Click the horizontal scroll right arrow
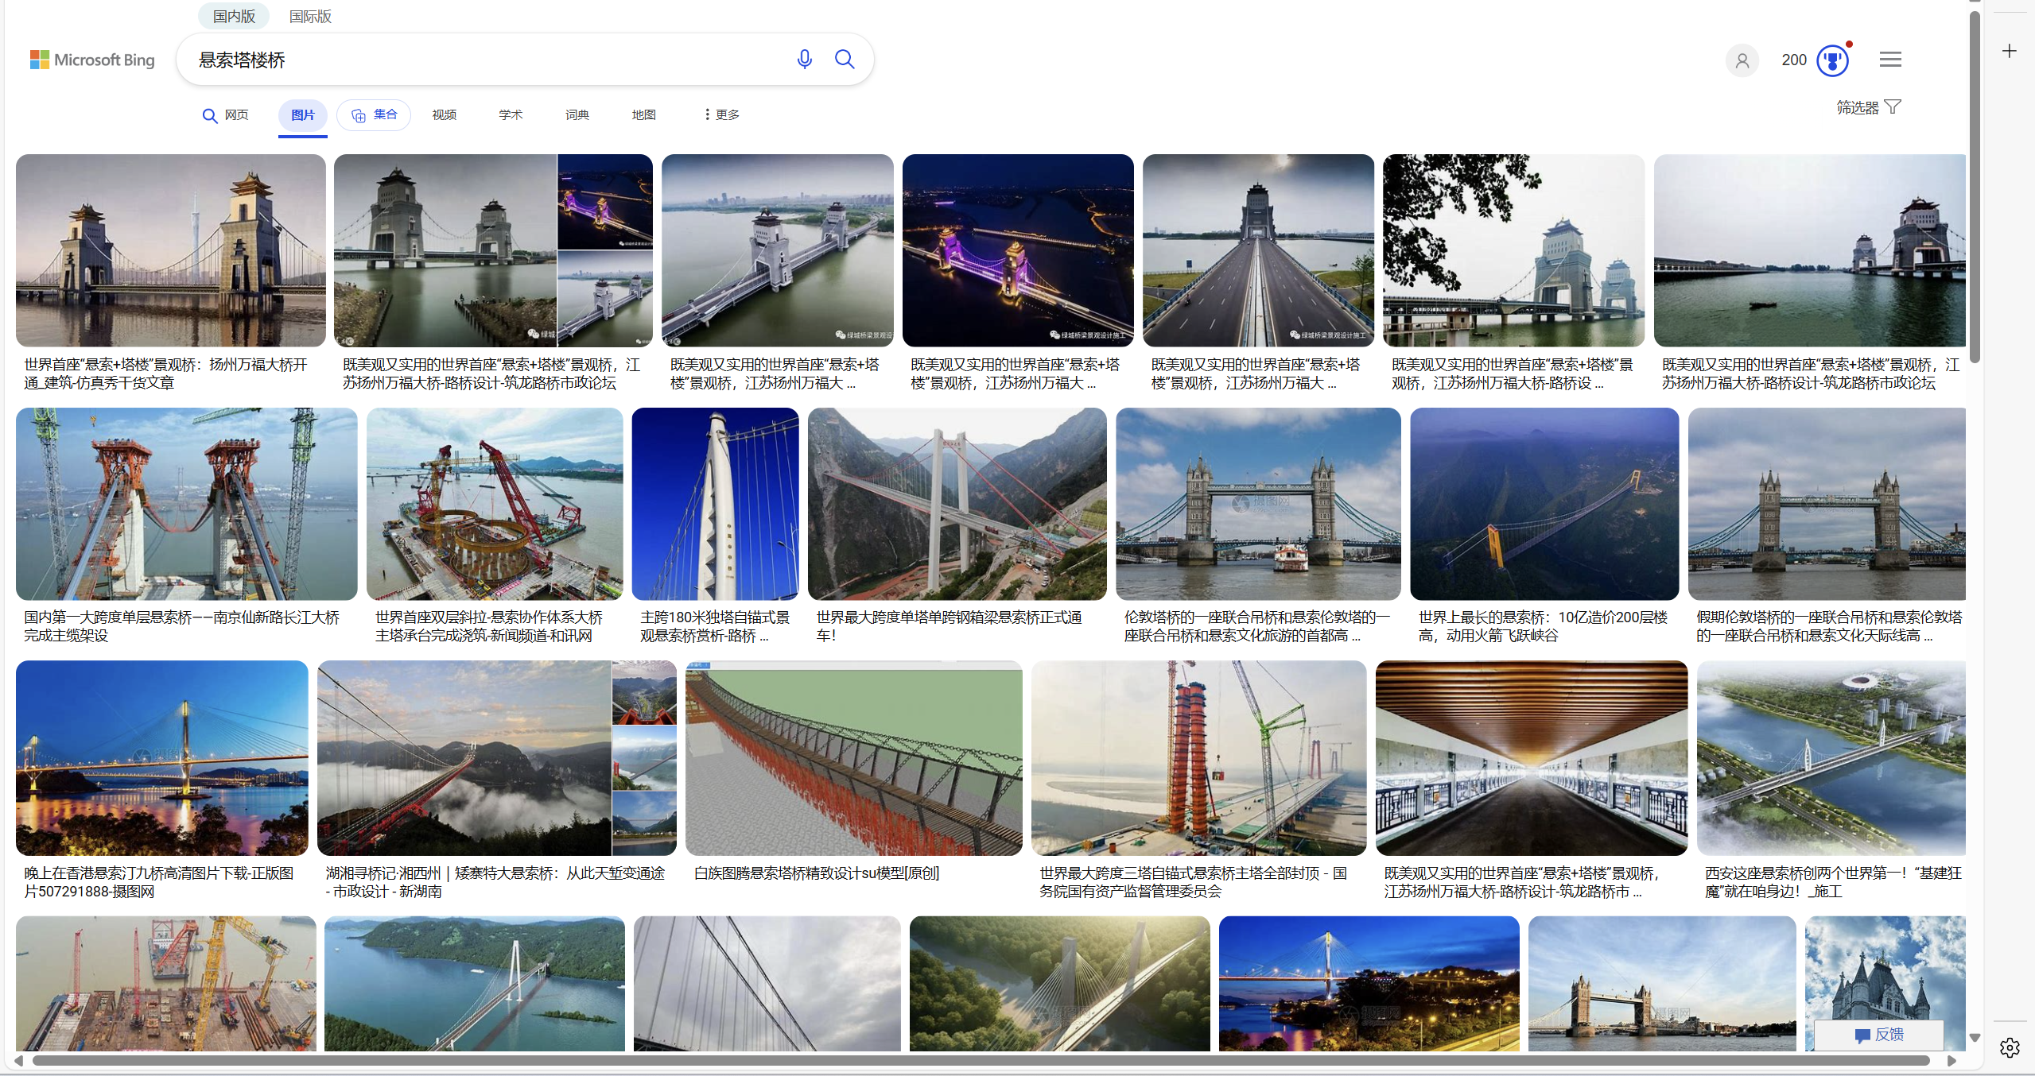This screenshot has height=1076, width=2035. coord(1951,1061)
